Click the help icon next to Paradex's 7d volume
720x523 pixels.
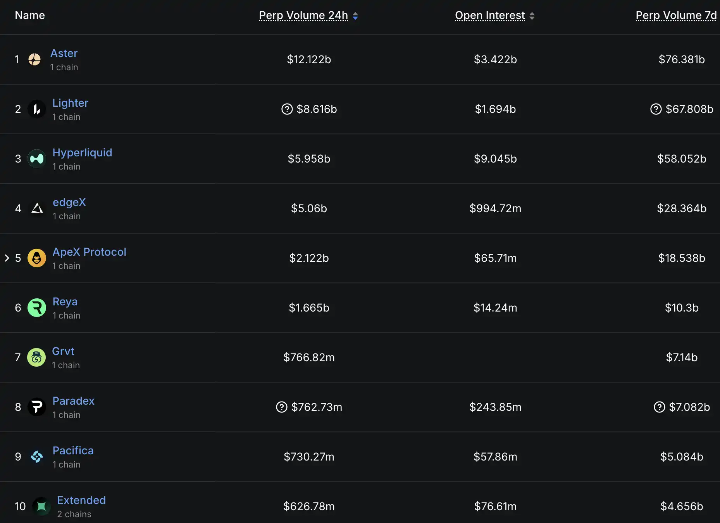(659, 407)
